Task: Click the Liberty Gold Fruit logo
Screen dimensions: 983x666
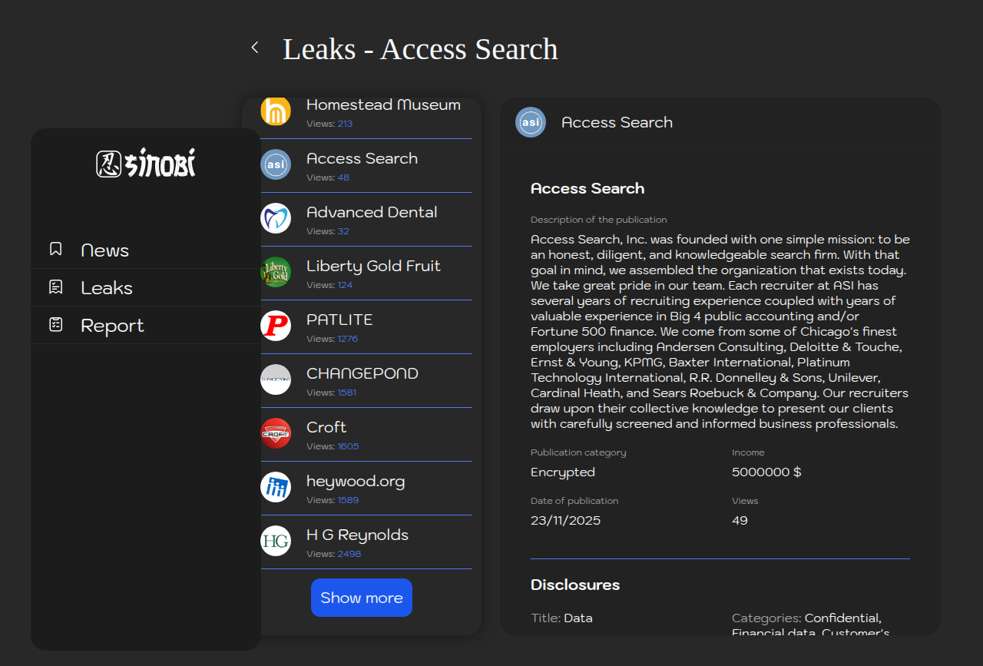Action: (276, 272)
